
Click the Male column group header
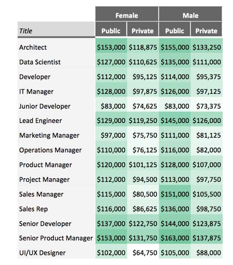(x=190, y=14)
